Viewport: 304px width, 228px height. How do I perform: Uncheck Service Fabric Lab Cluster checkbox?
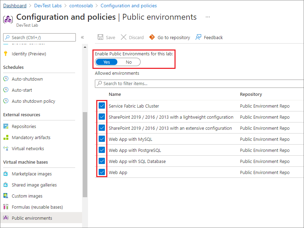102,106
